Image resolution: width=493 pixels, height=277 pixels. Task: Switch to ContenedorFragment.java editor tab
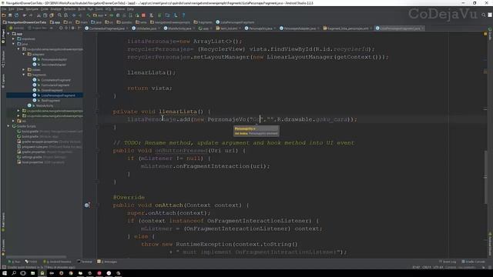(106, 28)
